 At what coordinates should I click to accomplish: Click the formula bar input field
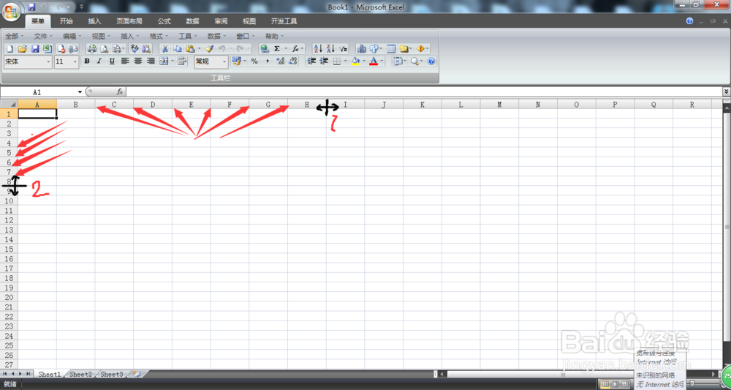[423, 92]
